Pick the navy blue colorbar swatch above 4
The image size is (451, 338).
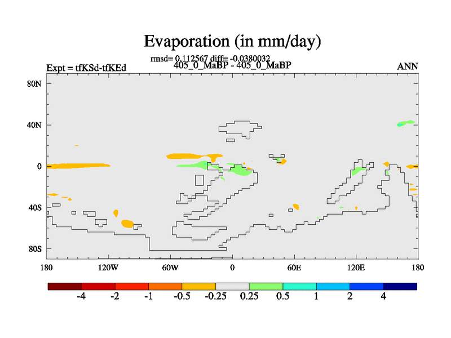click(400, 286)
